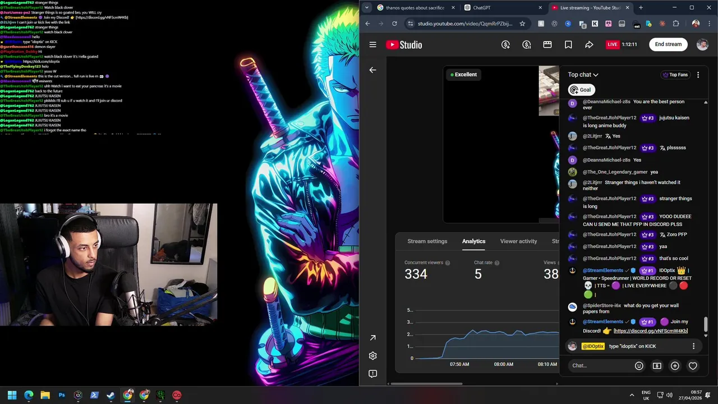Click the Goal chip in chat
Image resolution: width=718 pixels, height=404 pixels.
click(x=581, y=90)
